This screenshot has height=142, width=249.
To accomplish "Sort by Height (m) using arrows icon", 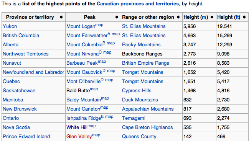I will coord(212,17).
